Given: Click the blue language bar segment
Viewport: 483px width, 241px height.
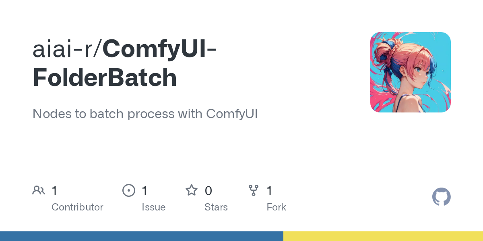Looking at the screenshot, I should point(142,236).
